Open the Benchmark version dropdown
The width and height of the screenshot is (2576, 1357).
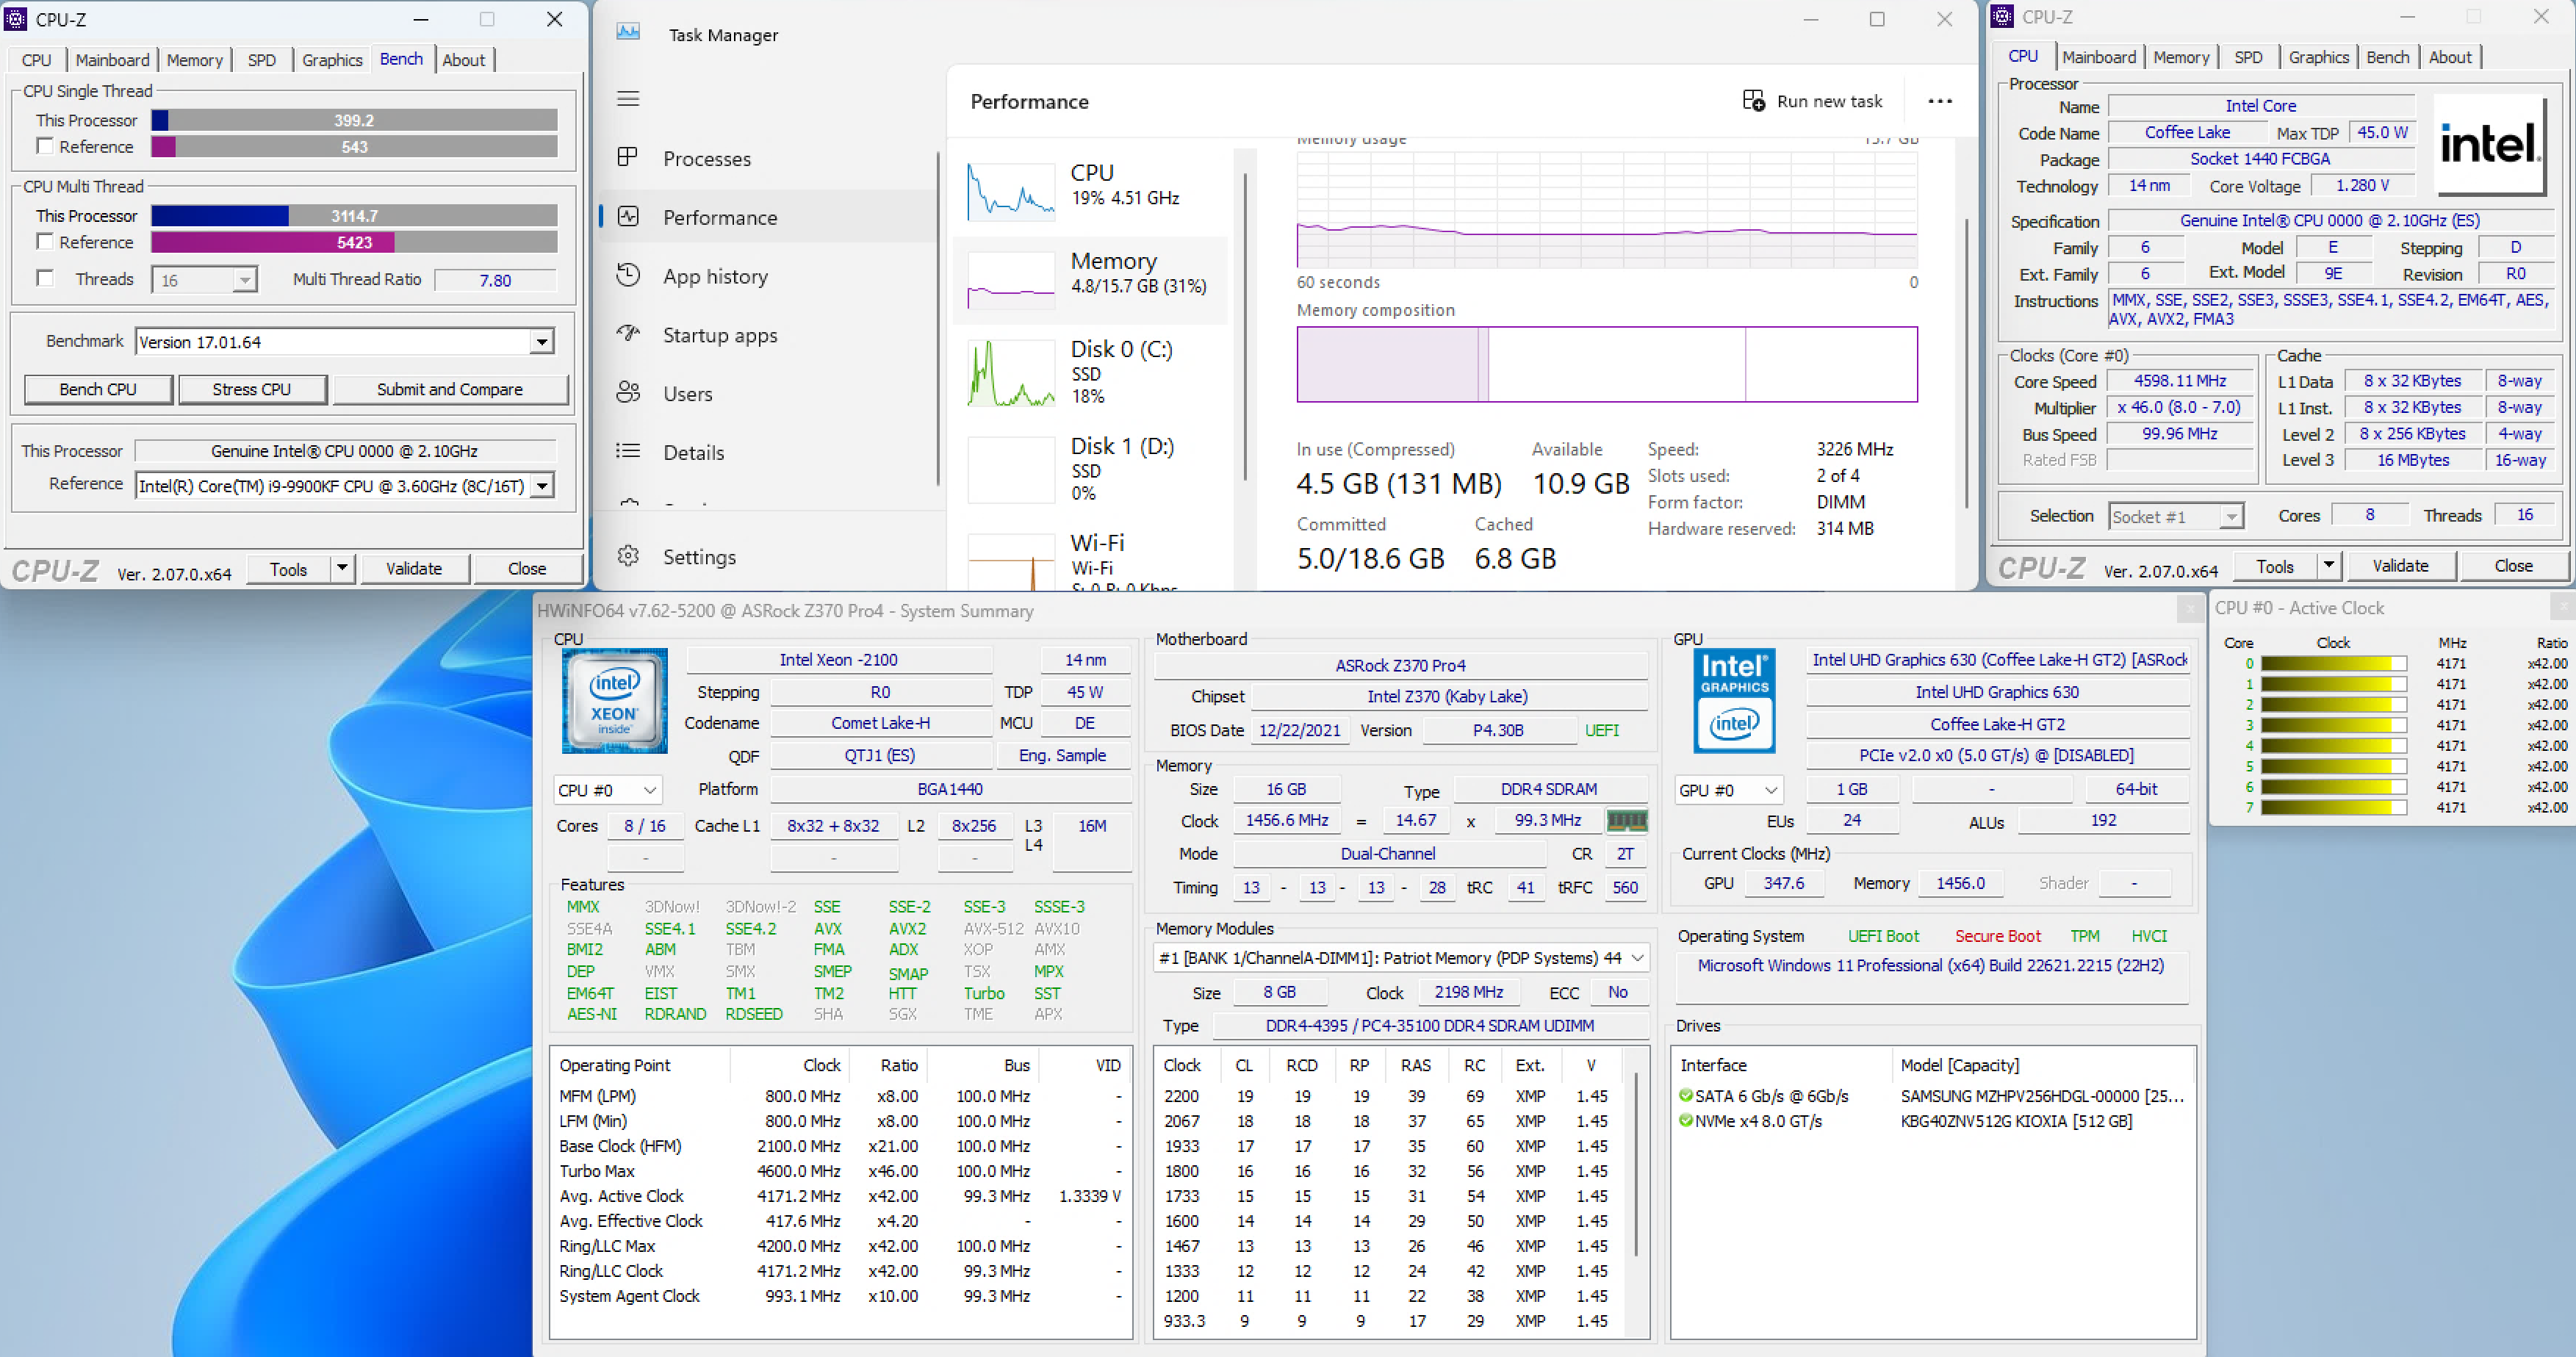[x=541, y=342]
